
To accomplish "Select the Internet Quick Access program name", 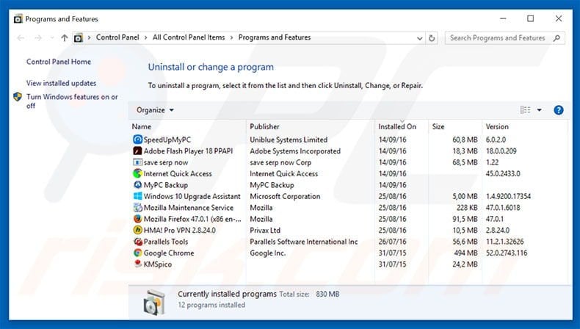I will pyautogui.click(x=178, y=173).
